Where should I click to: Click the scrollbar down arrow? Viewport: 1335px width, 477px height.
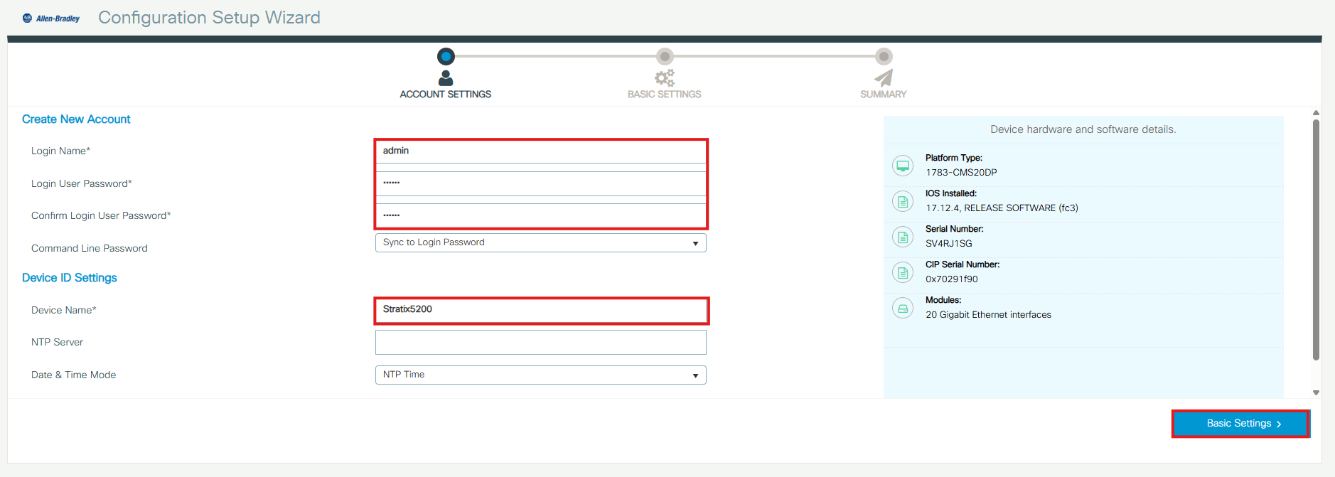(x=1316, y=392)
